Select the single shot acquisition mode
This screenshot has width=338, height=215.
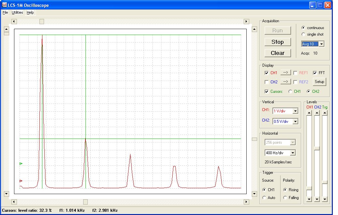[304, 34]
